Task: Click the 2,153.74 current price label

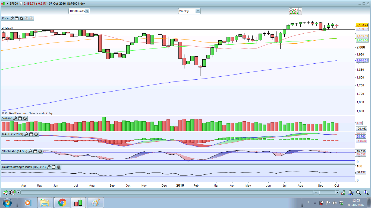Action: [x=362, y=25]
